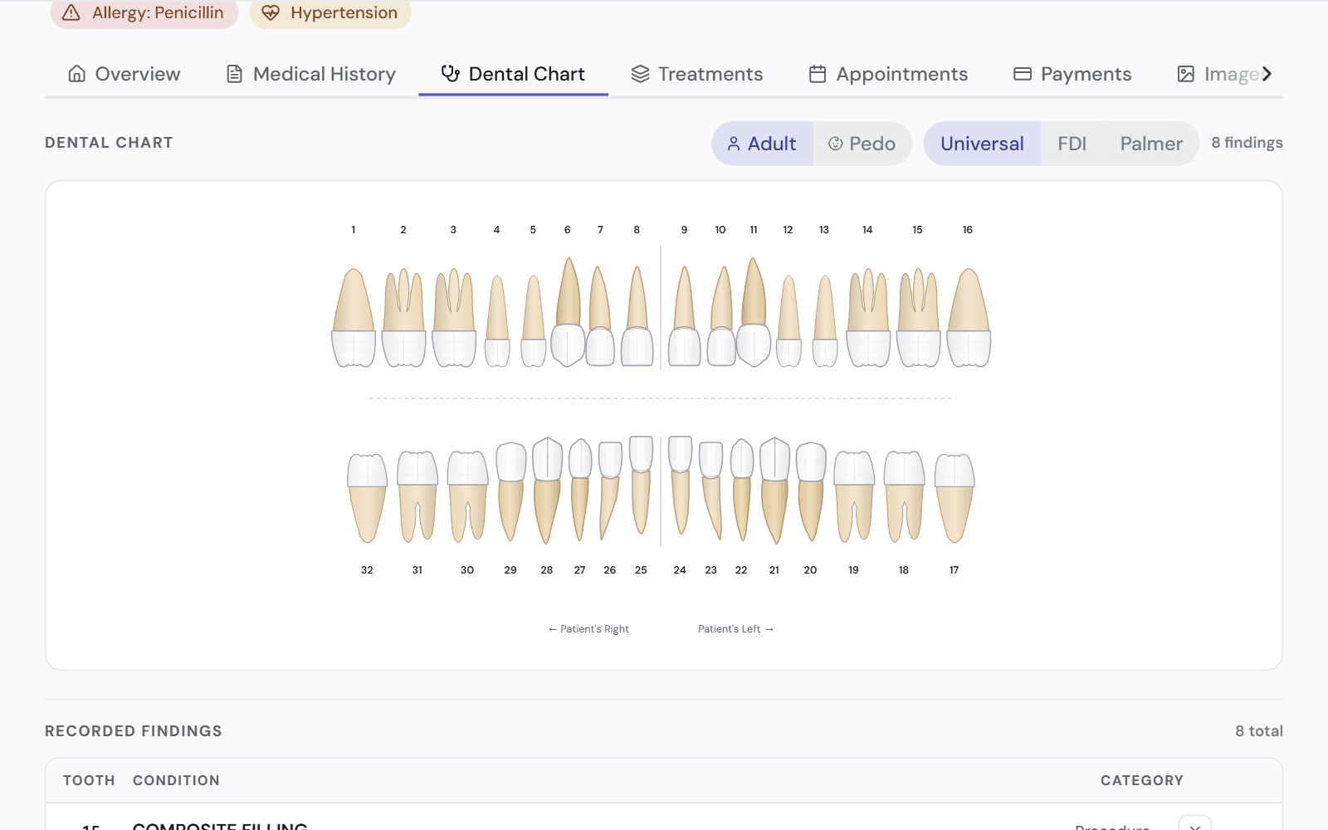Click the home icon beside Overview

(x=77, y=74)
